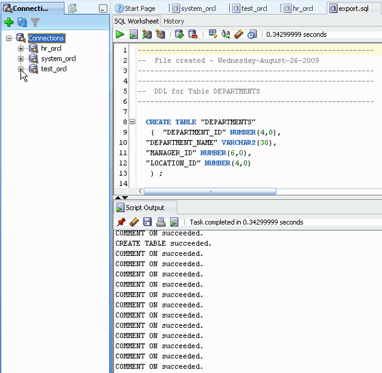The width and height of the screenshot is (382, 373).
Task: Collapse the Connections root node
Action: tap(9, 38)
